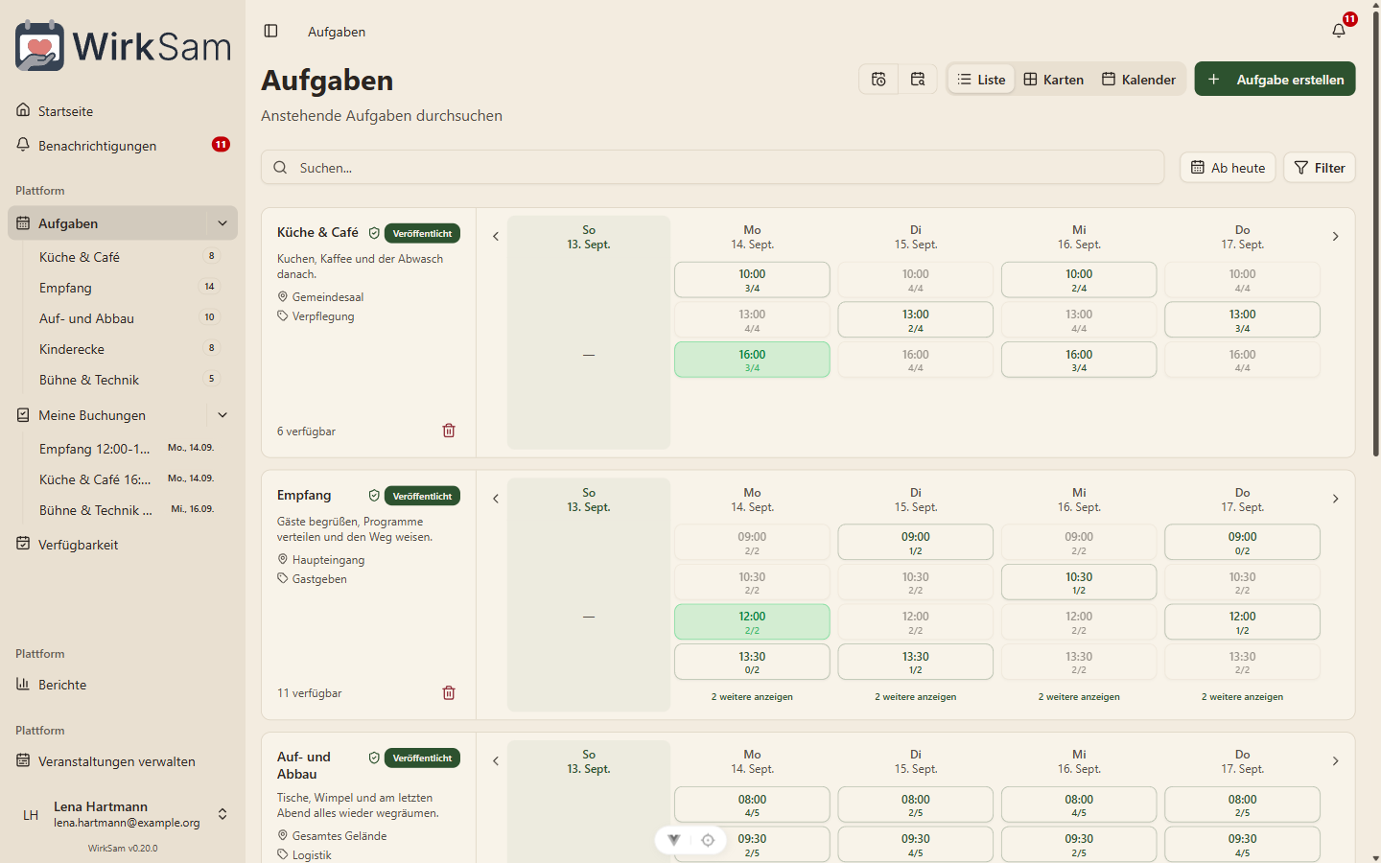Show next days in Küche & Café schedule
Image resolution: width=1381 pixels, height=863 pixels.
(1335, 237)
